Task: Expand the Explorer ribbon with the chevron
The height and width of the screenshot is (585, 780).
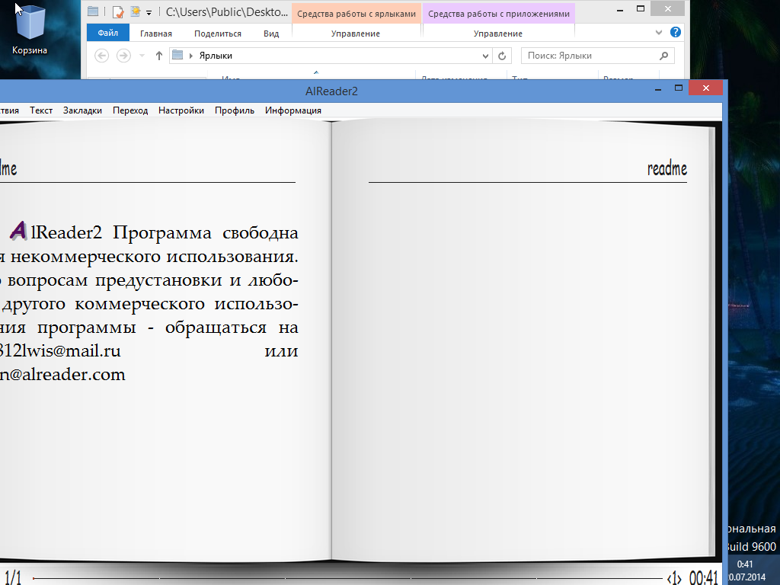Action: pyautogui.click(x=659, y=32)
